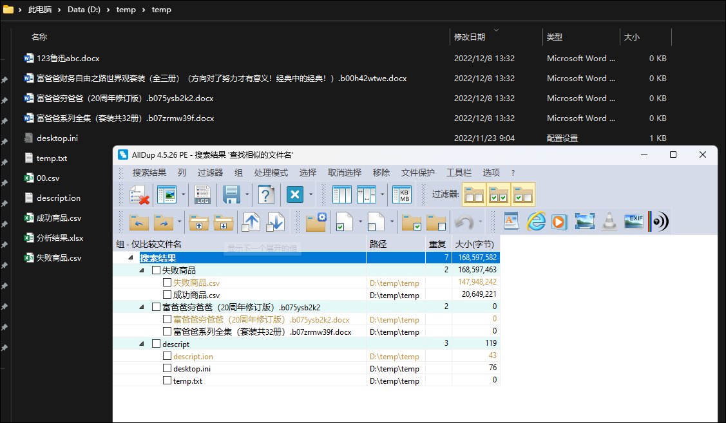Click the folder settings gear icon
This screenshot has width=726, height=423.
pos(316,221)
